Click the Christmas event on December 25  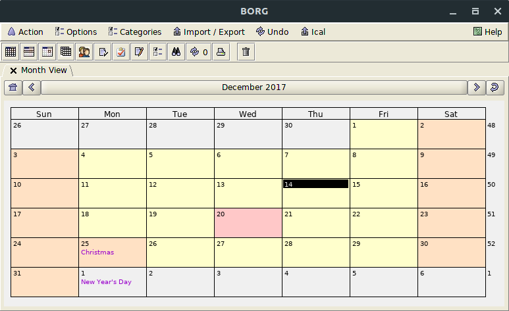pos(97,252)
